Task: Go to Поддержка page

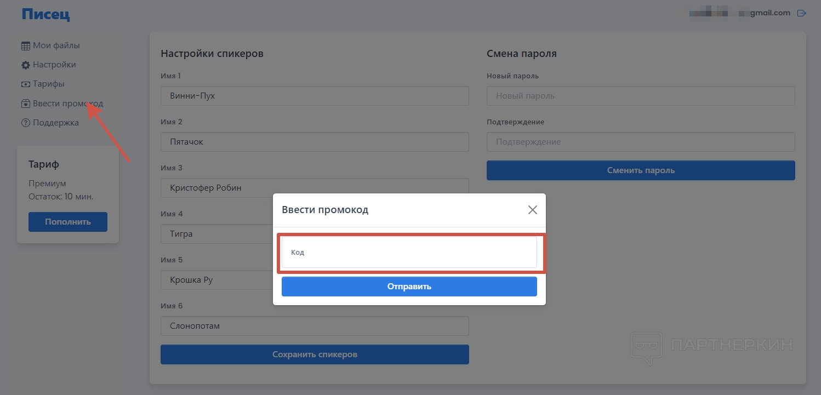Action: tap(55, 123)
